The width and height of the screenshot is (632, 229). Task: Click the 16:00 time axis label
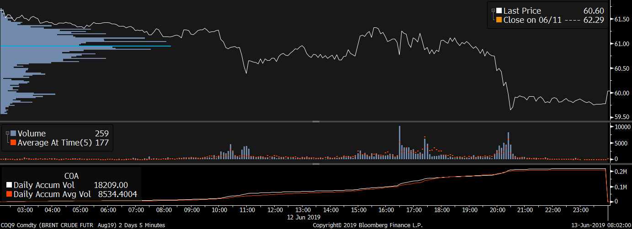[x=386, y=210]
